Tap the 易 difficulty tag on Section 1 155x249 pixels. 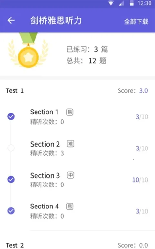70,112
